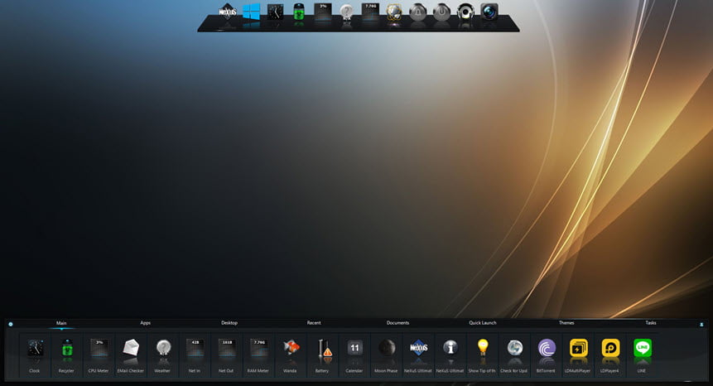The width and height of the screenshot is (713, 386).
Task: Open the LINE app icon
Action: click(642, 349)
